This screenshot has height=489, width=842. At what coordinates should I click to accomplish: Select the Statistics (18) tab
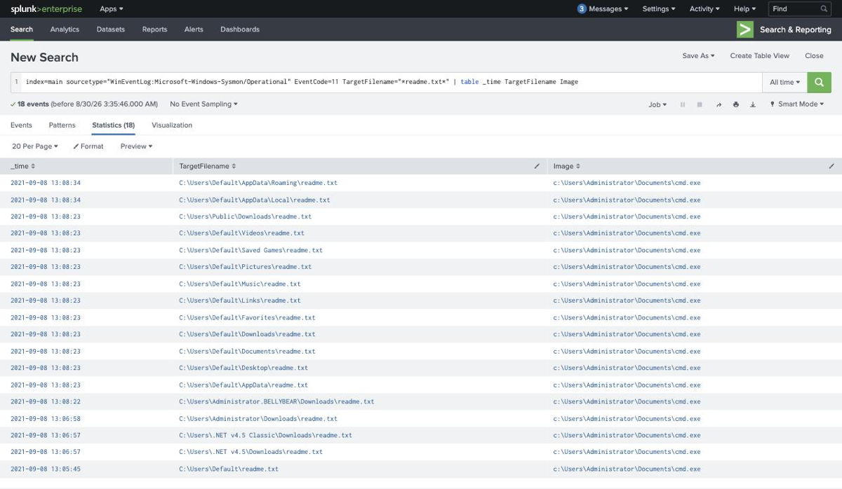click(113, 125)
